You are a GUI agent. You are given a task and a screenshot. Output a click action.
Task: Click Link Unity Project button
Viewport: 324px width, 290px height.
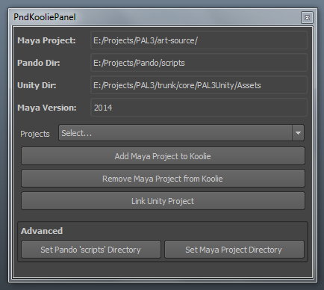coord(163,201)
